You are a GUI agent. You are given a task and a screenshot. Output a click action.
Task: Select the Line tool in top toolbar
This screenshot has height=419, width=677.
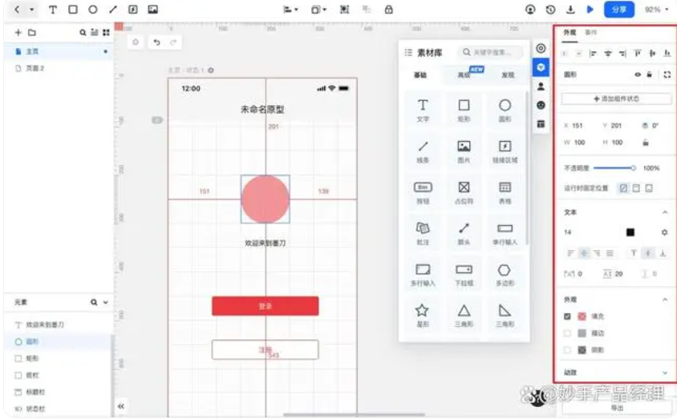112,10
